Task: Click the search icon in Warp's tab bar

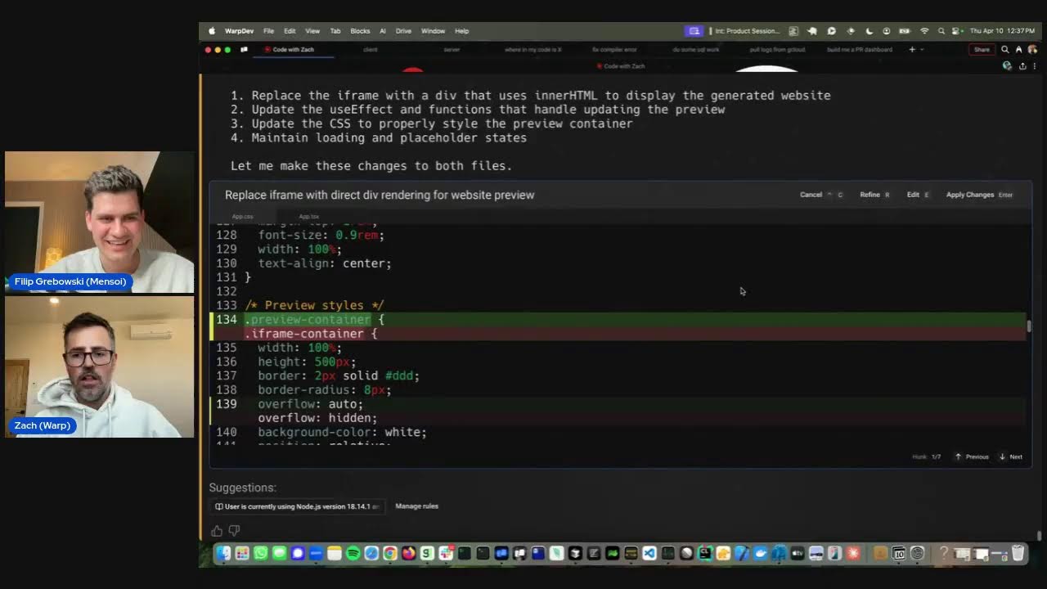Action: click(1005, 50)
